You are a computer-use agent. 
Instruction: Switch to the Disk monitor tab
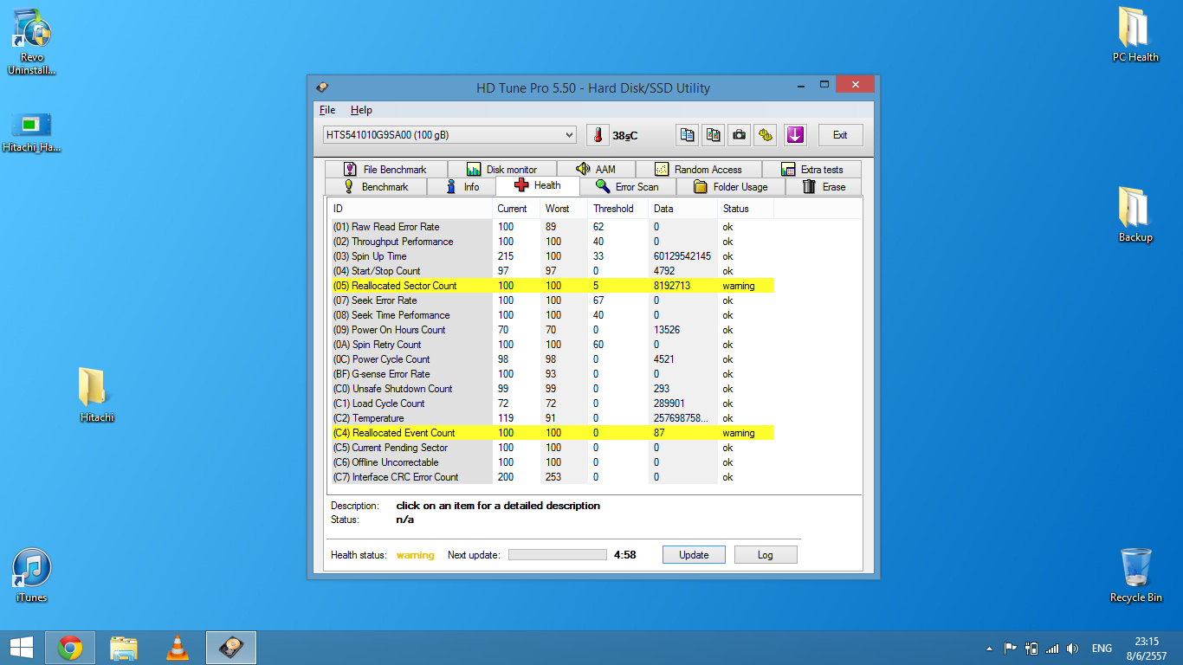point(502,169)
